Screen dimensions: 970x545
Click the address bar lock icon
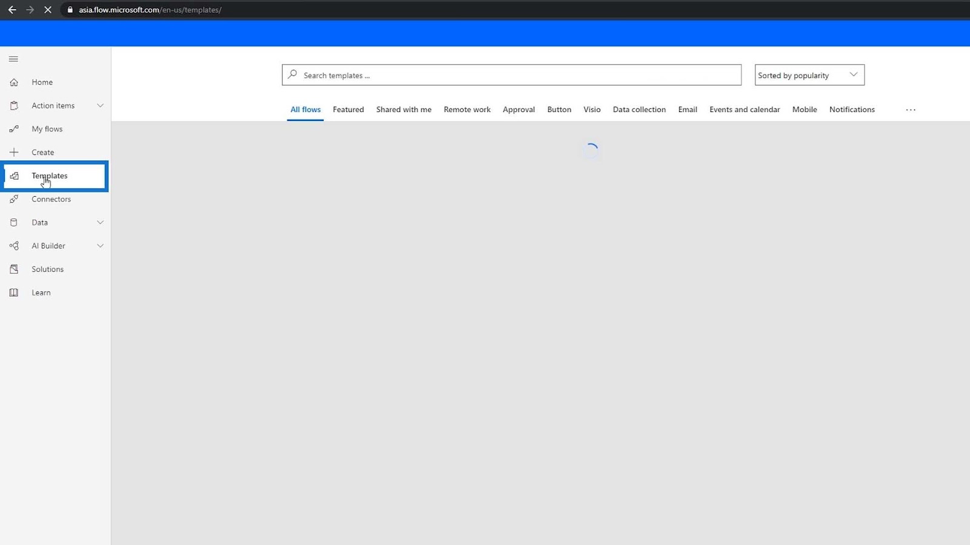pos(70,10)
